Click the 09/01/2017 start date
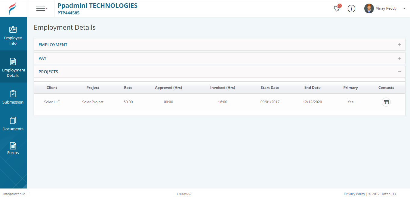This screenshot has height=199, width=410. 270,102
